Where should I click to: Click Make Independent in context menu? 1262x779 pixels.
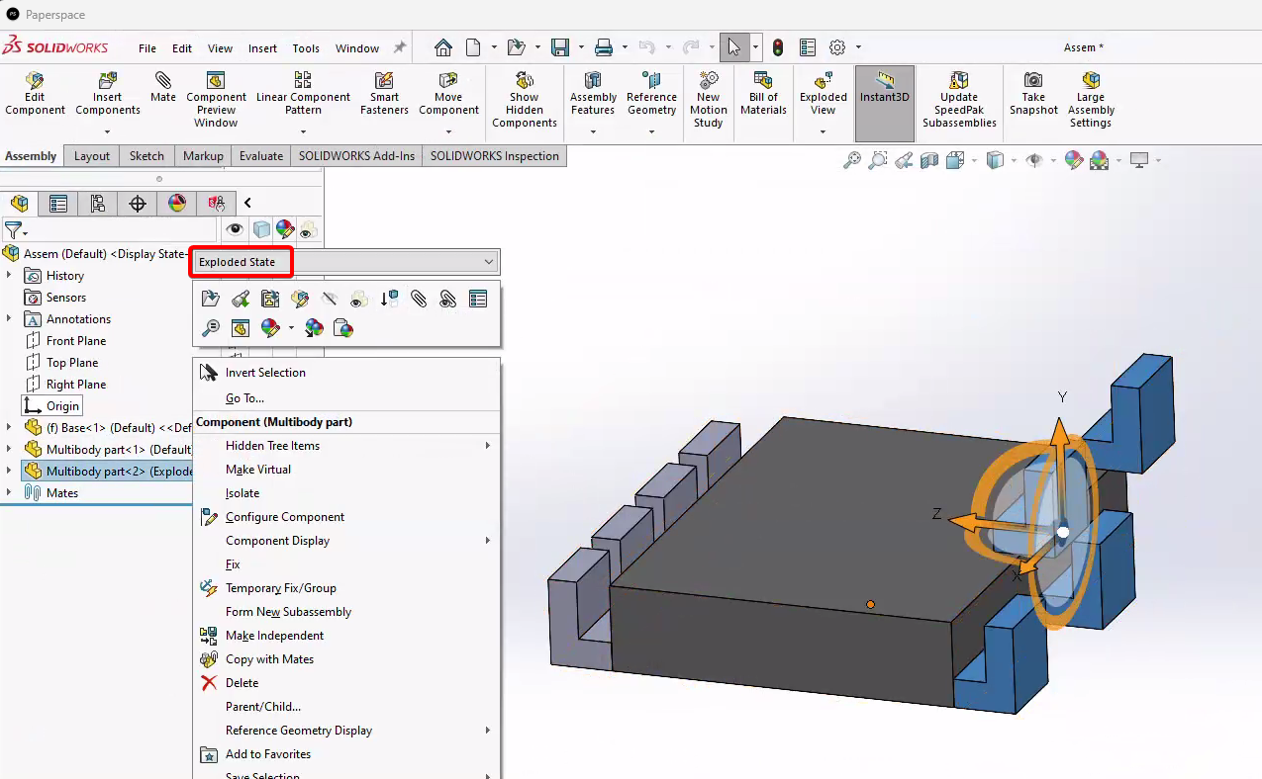pyautogui.click(x=274, y=636)
